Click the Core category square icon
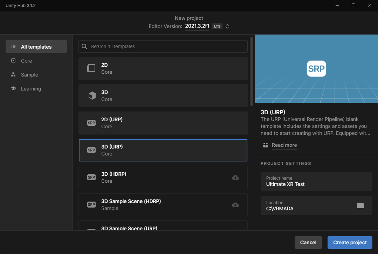Screen dimensions: 378x254 (x=14, y=60)
